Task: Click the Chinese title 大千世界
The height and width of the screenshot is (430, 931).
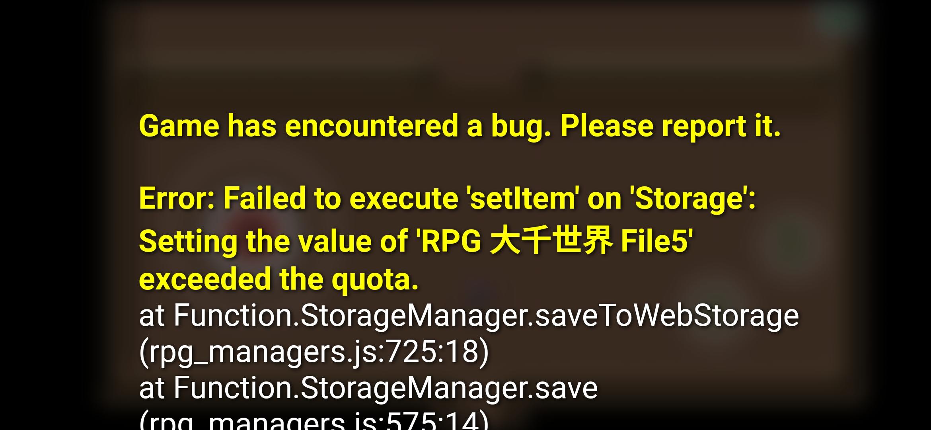Action: tap(551, 240)
